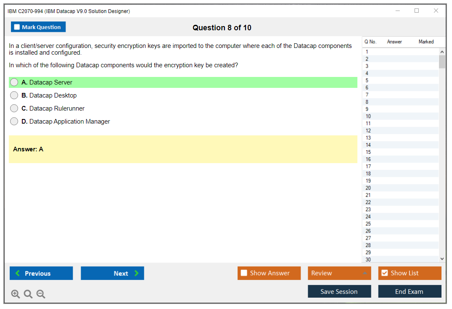452x309 pixels.
Task: Click the zoom out magnifier icon
Action: [41, 294]
